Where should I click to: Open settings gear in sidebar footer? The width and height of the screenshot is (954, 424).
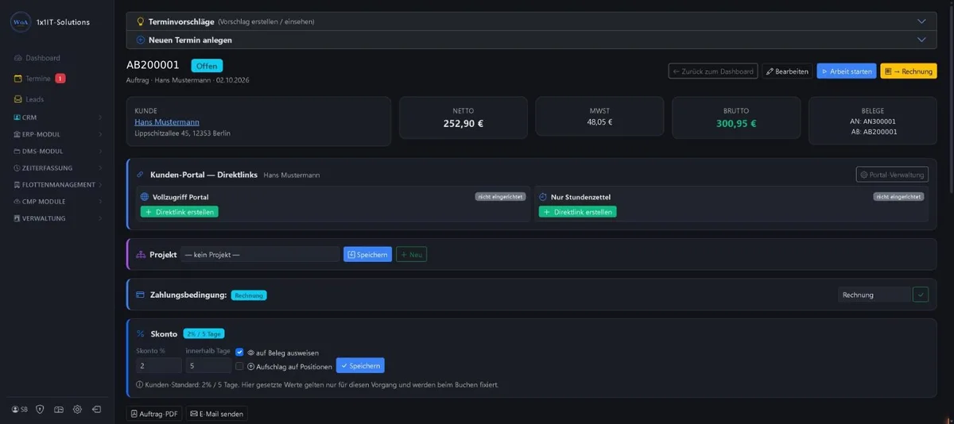pyautogui.click(x=77, y=409)
